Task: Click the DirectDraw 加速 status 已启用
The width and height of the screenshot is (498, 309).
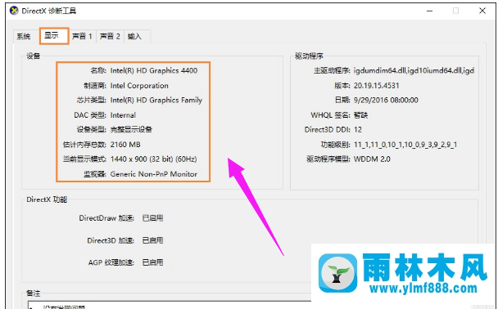Action: 152,218
